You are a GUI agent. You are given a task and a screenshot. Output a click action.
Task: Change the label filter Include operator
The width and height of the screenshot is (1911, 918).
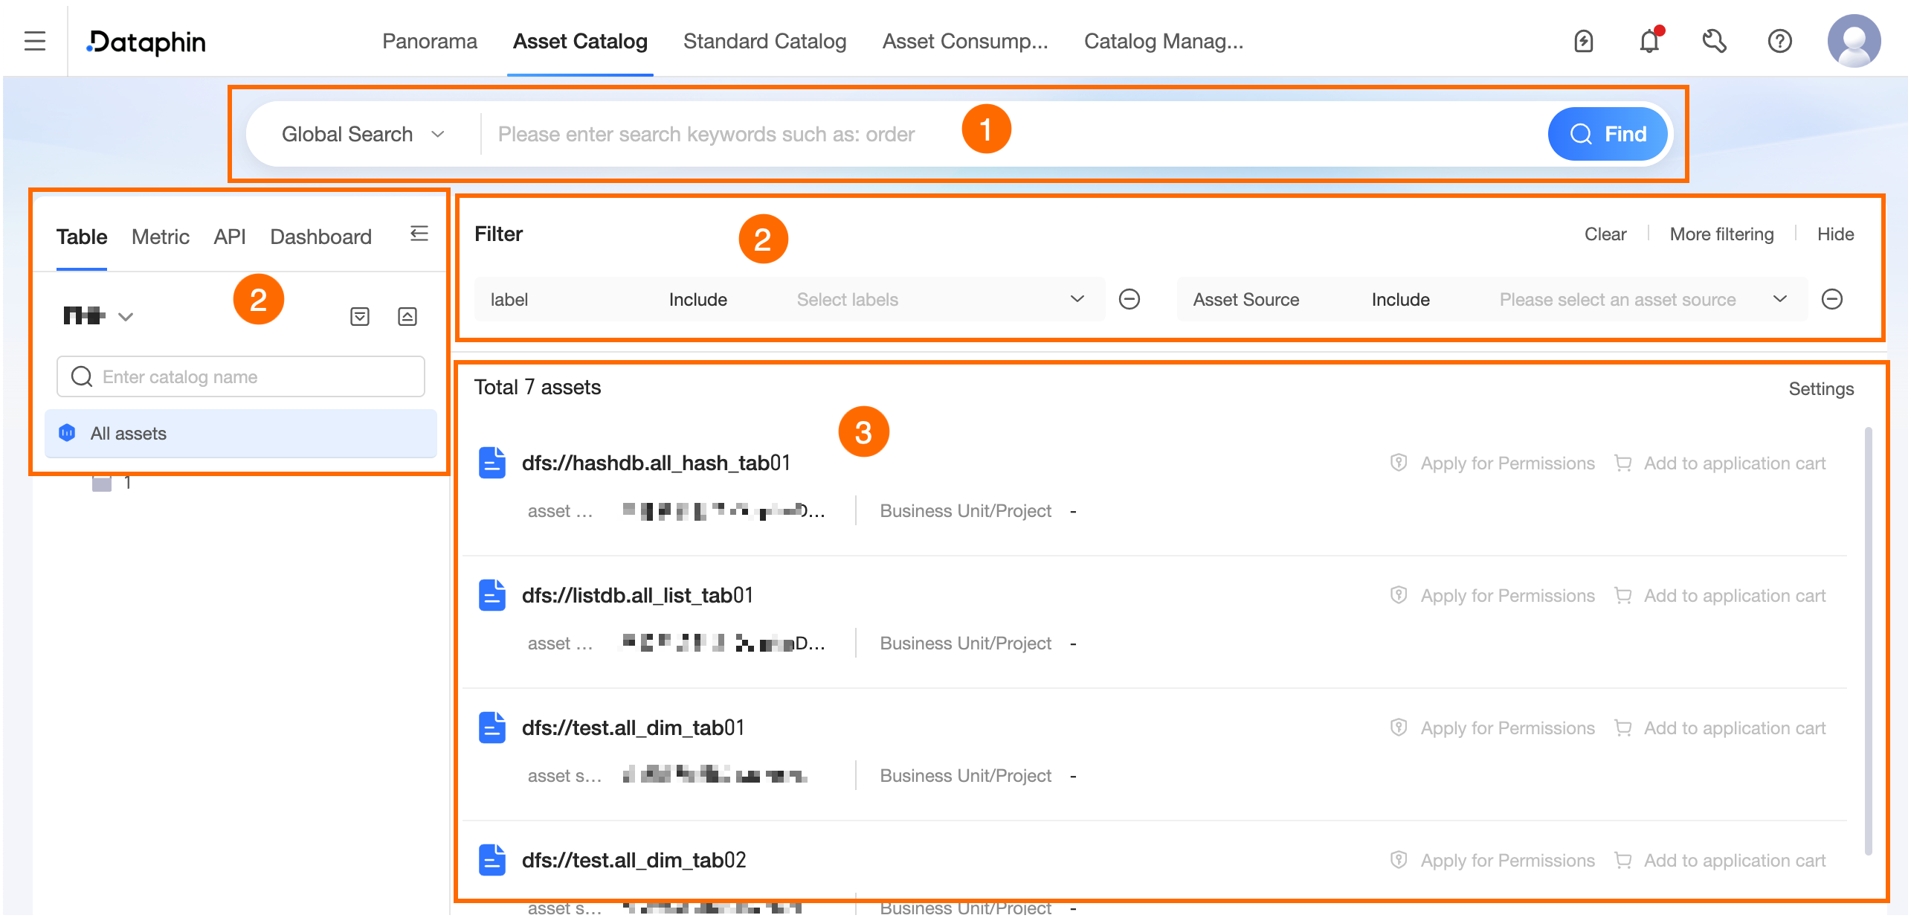click(698, 299)
